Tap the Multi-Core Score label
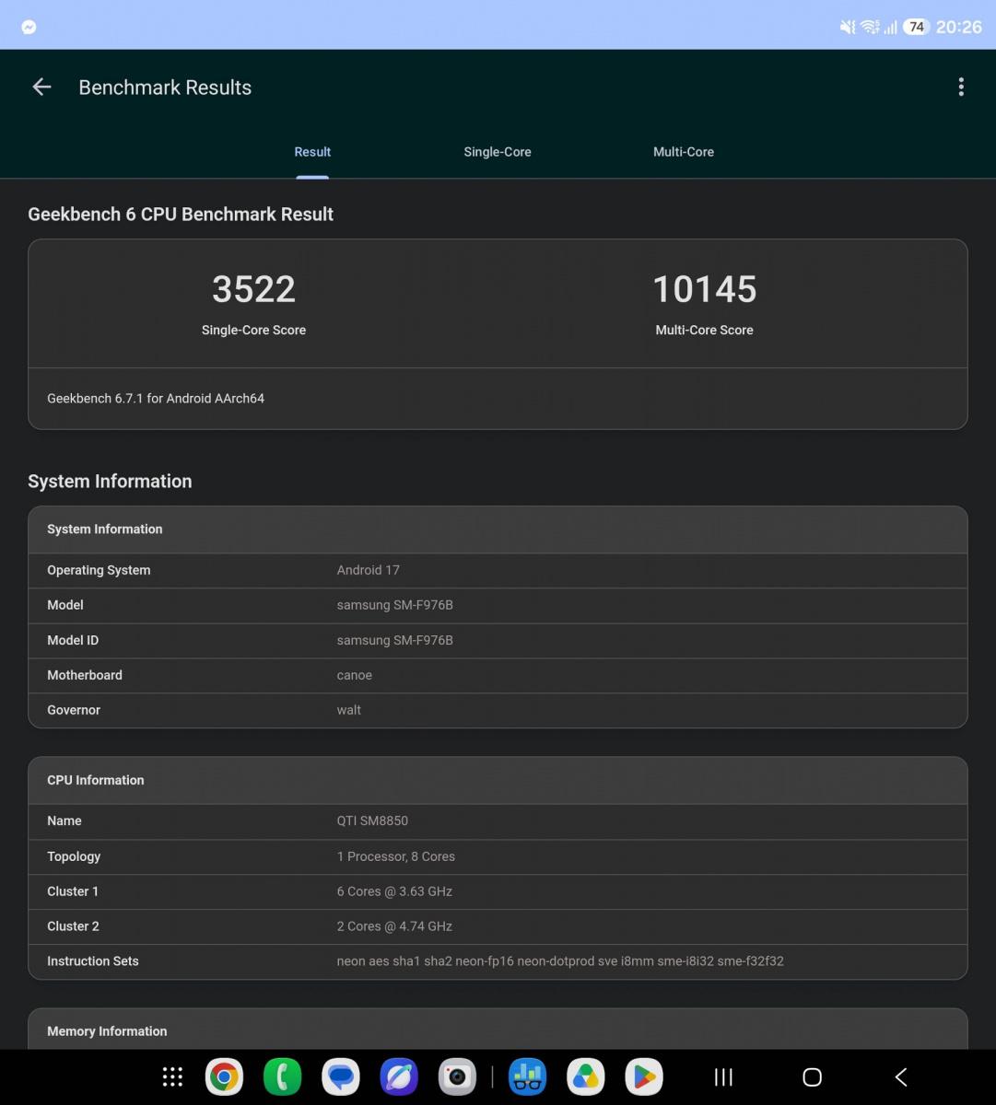 click(x=705, y=330)
